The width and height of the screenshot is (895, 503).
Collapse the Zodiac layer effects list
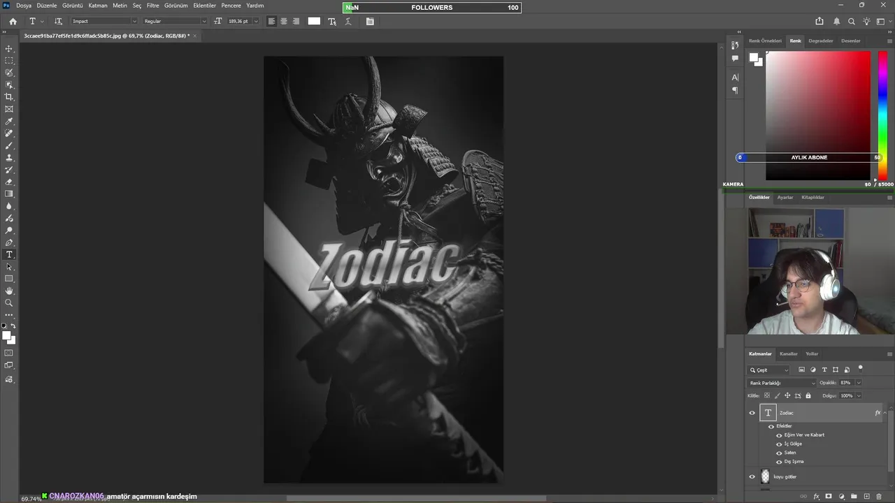(885, 413)
